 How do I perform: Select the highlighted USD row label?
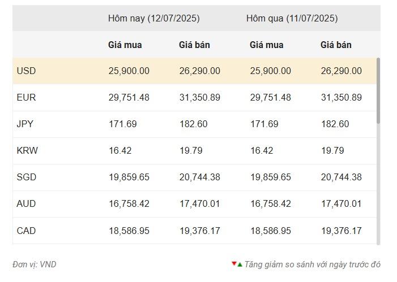[26, 71]
